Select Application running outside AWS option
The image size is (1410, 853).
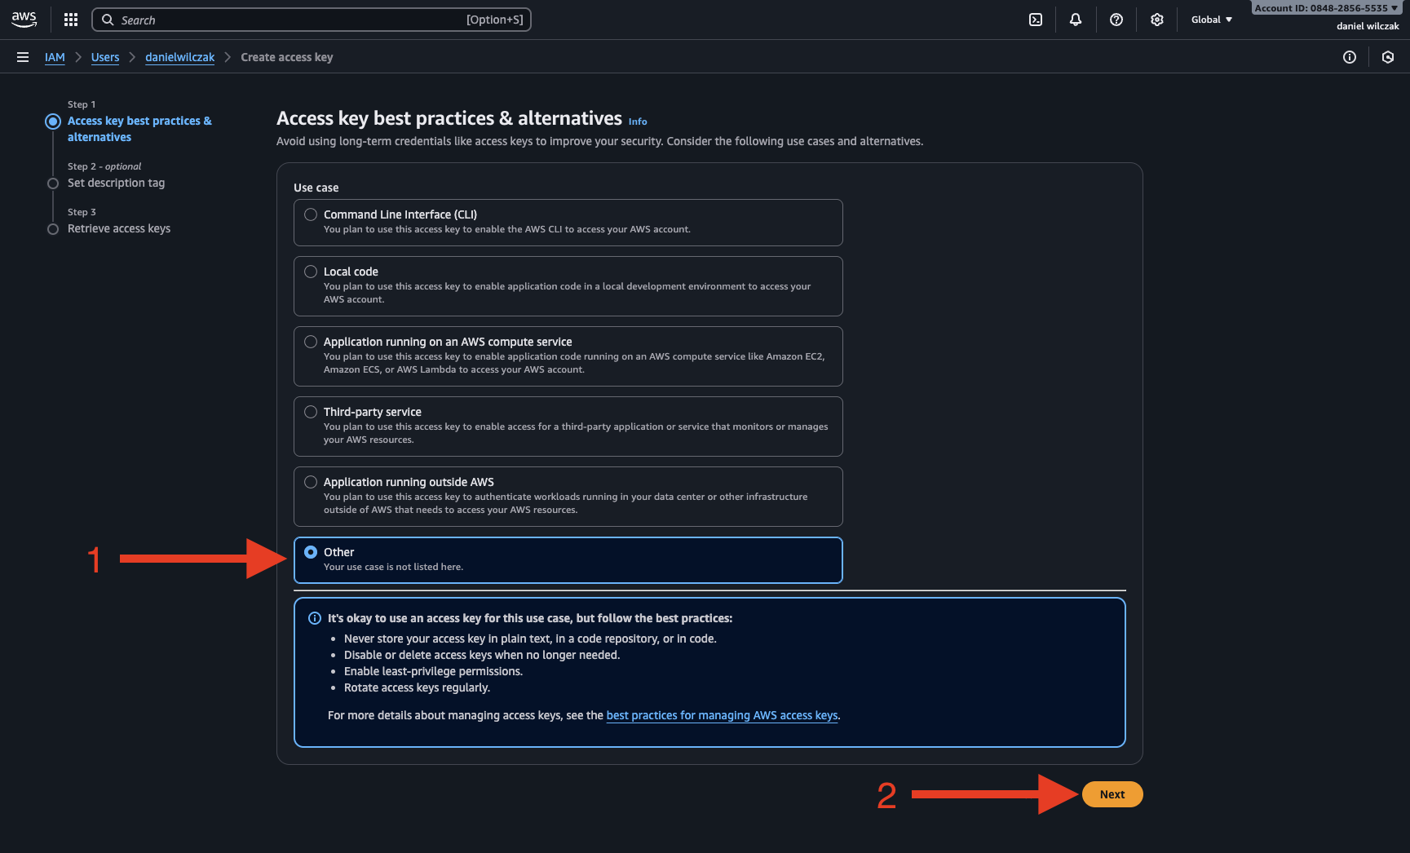click(x=311, y=482)
